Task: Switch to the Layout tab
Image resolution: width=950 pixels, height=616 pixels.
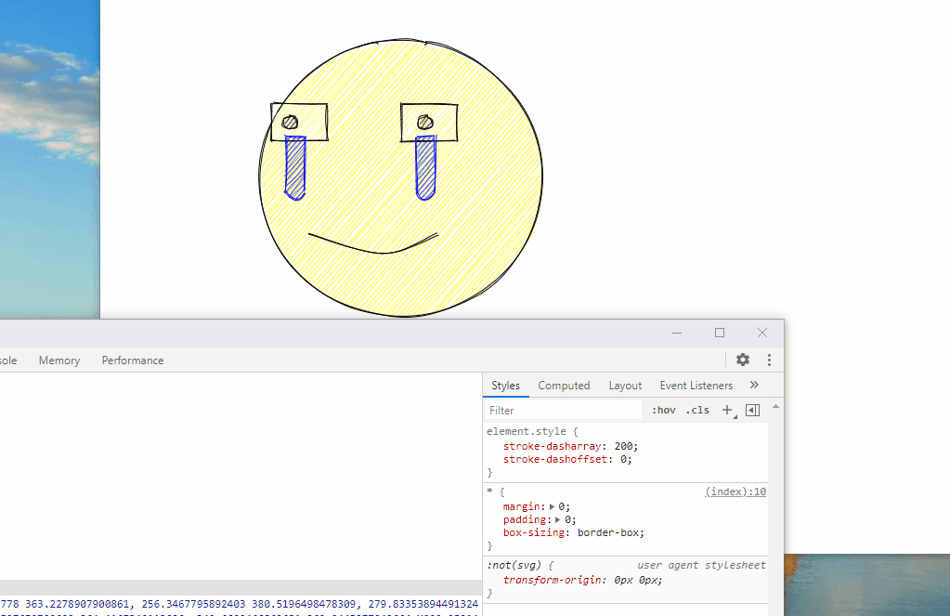Action: click(624, 385)
